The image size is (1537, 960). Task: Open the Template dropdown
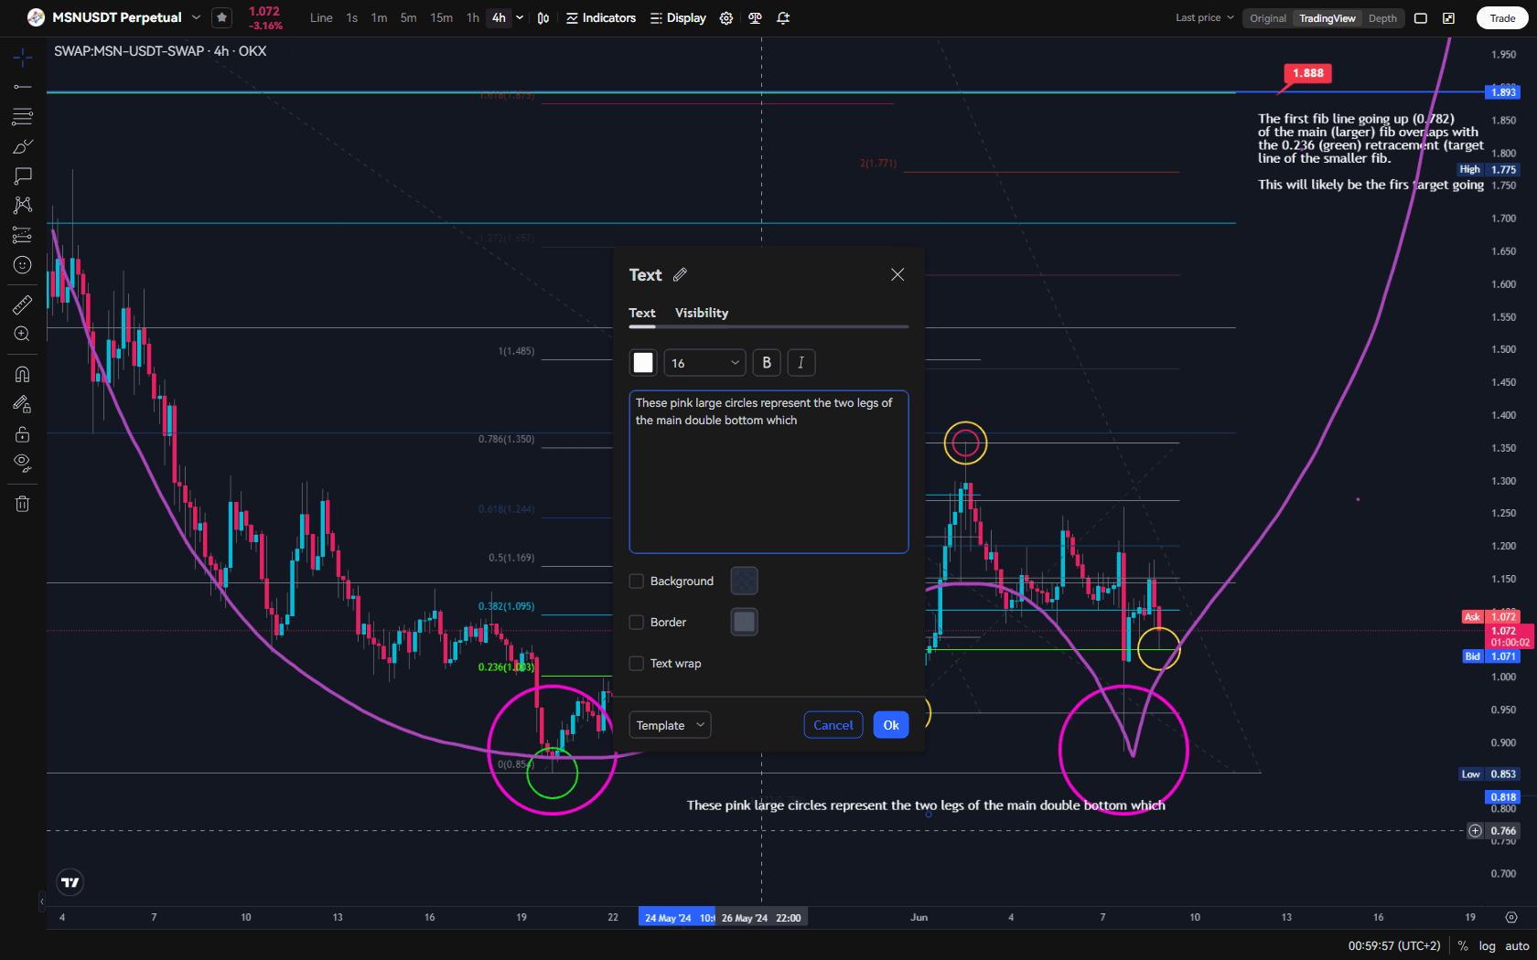point(670,725)
